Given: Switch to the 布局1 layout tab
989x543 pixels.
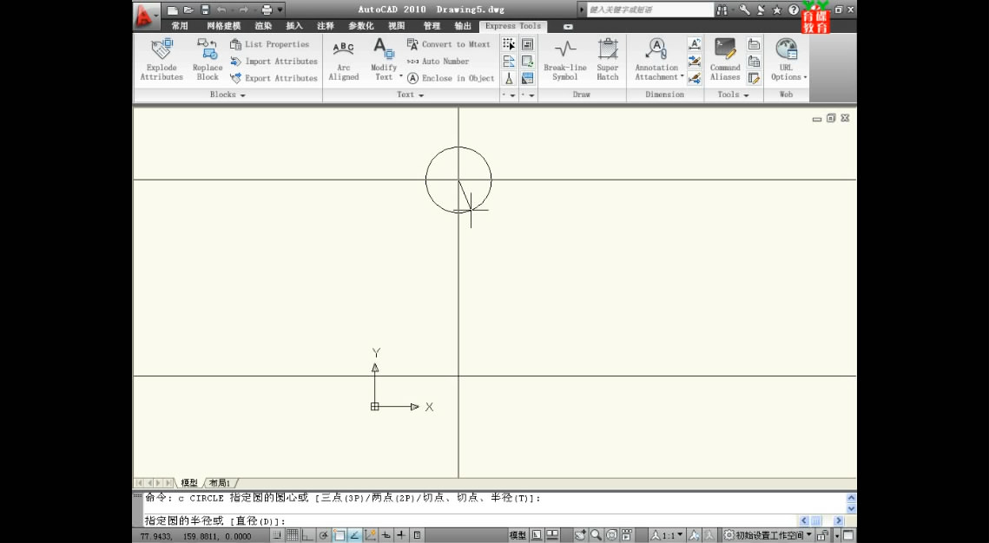Looking at the screenshot, I should [x=220, y=483].
